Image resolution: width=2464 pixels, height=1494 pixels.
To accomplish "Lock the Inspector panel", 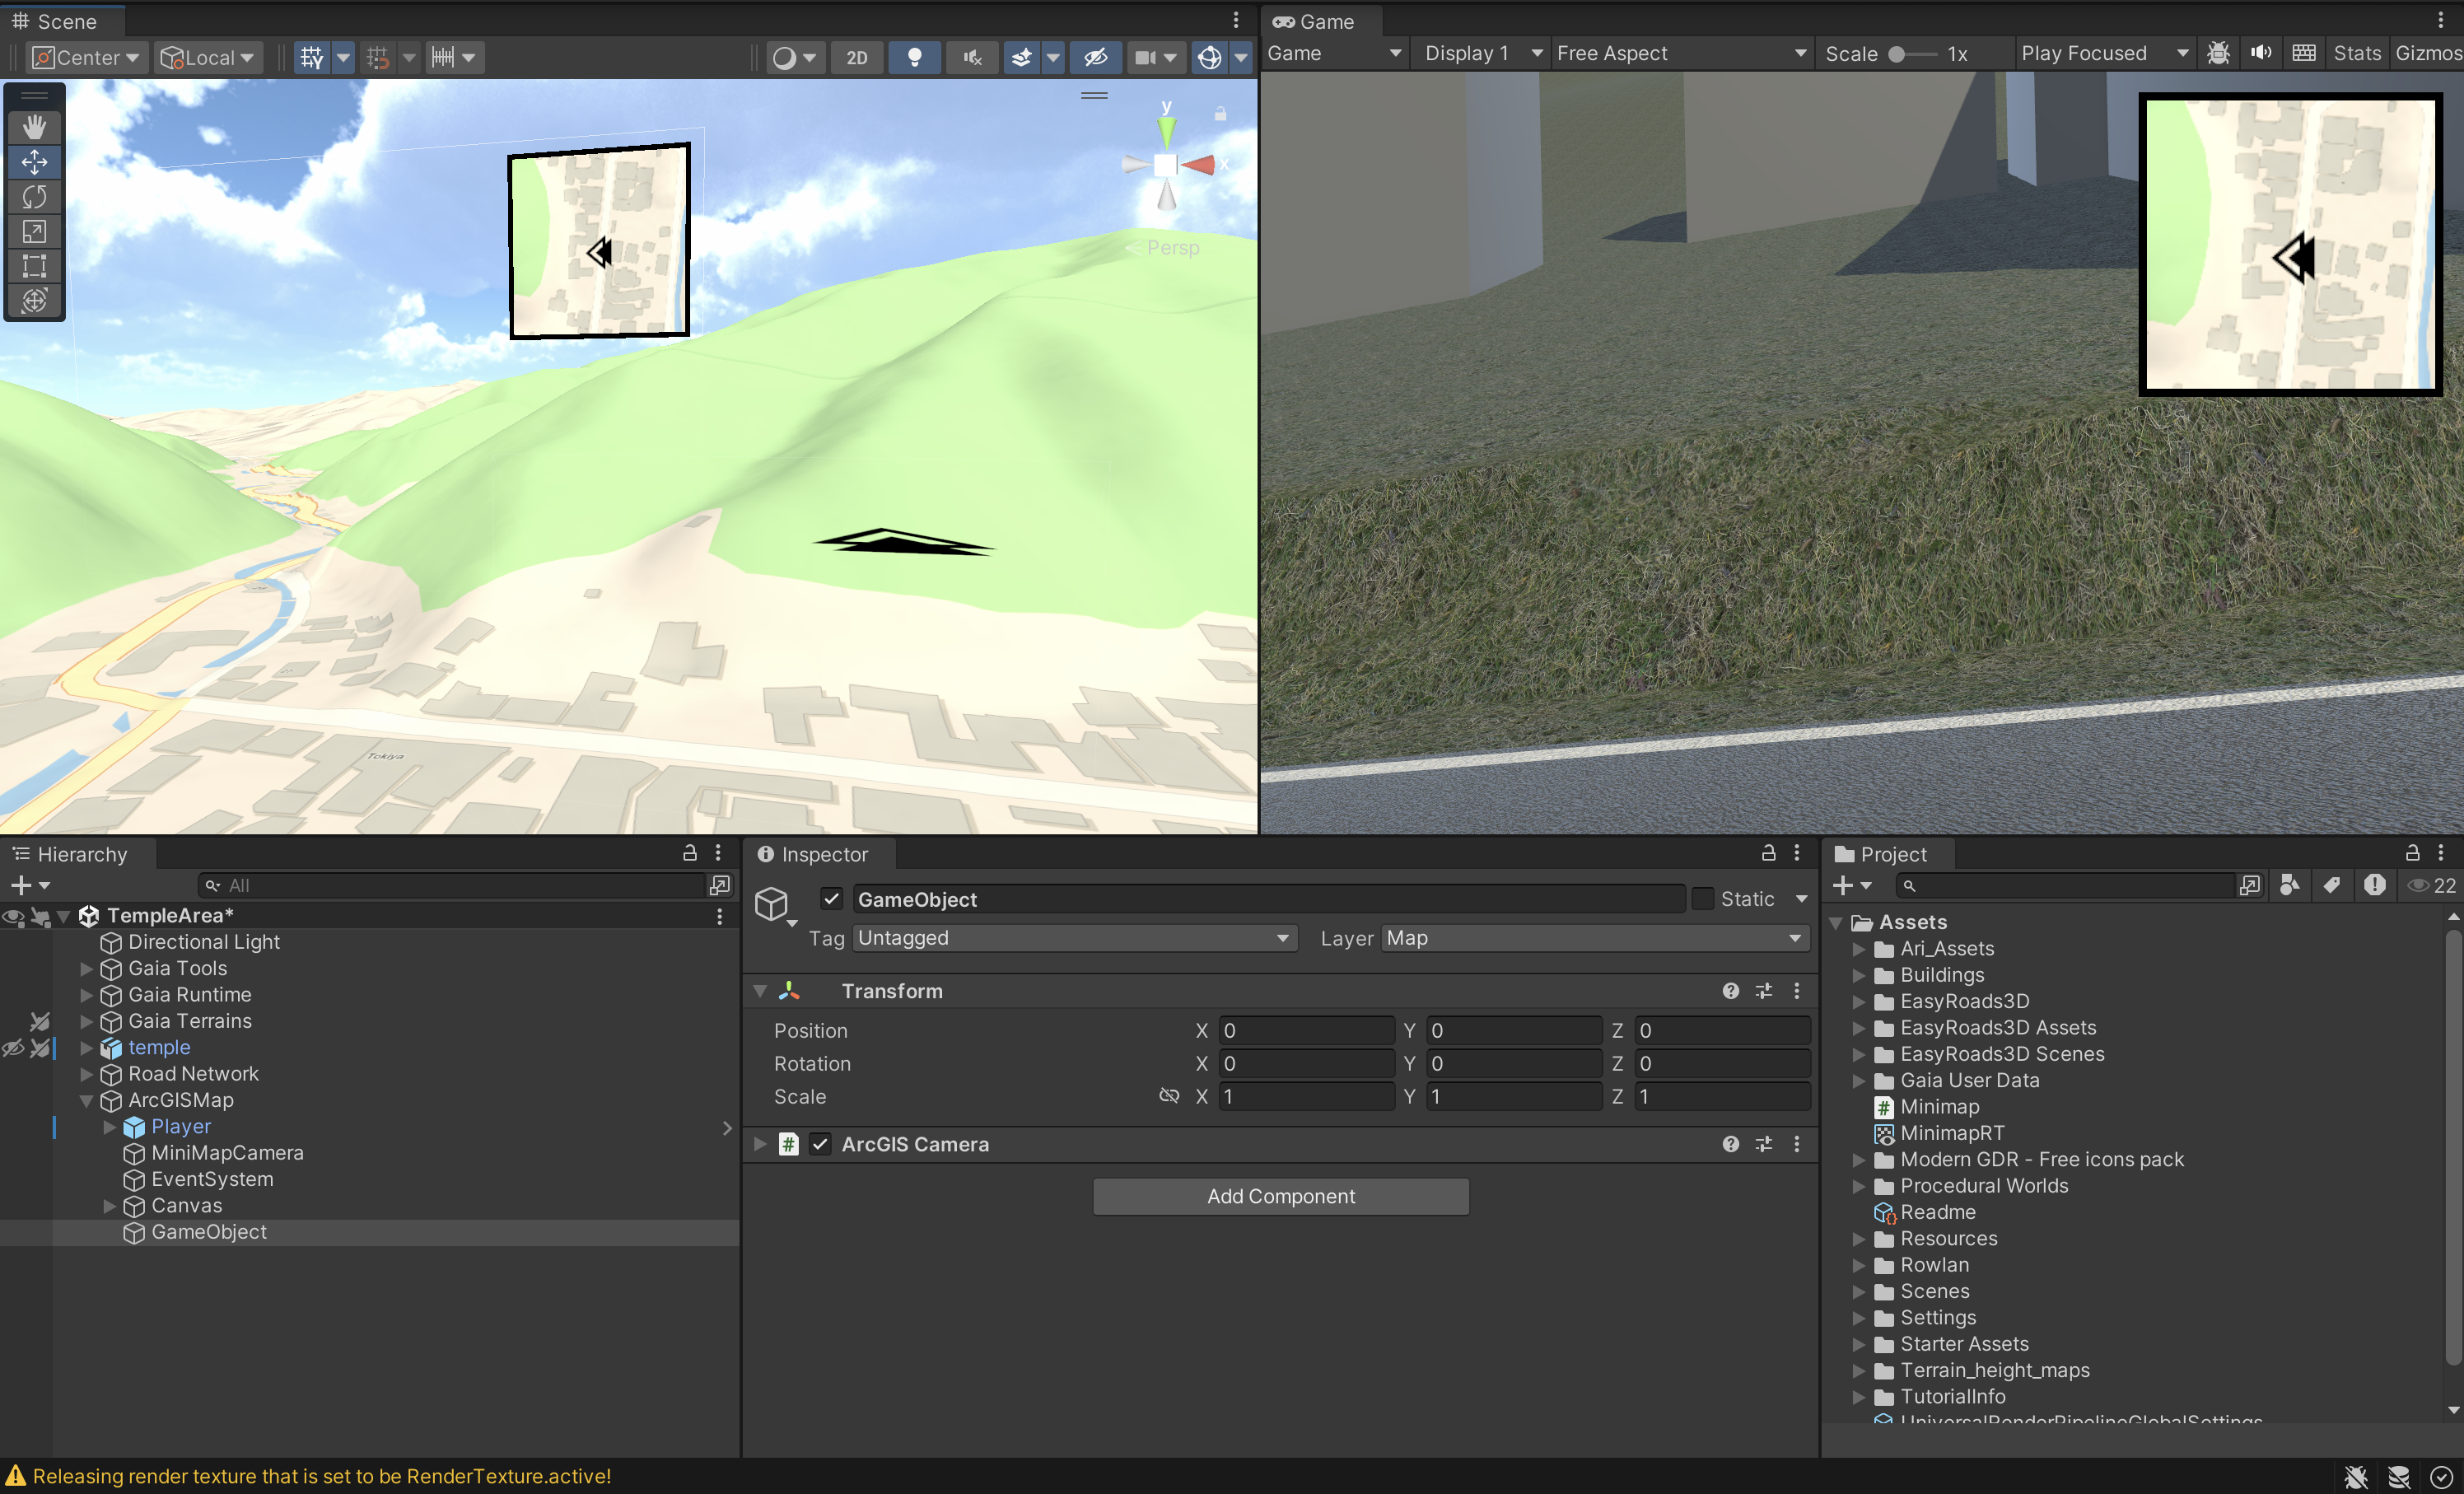I will click(x=1768, y=853).
